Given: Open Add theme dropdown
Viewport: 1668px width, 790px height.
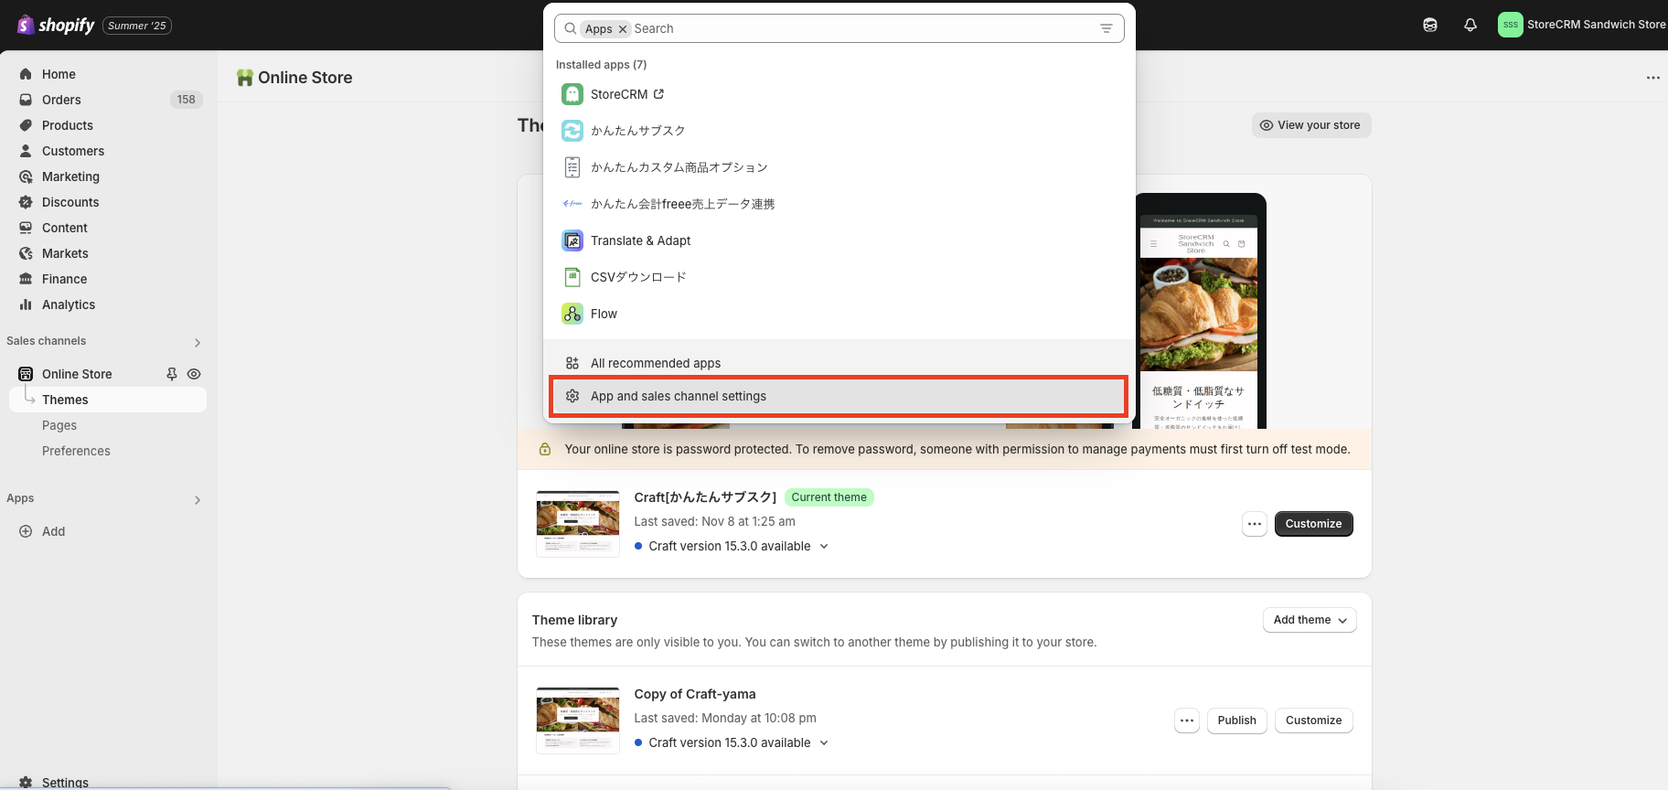Looking at the screenshot, I should click(1310, 620).
